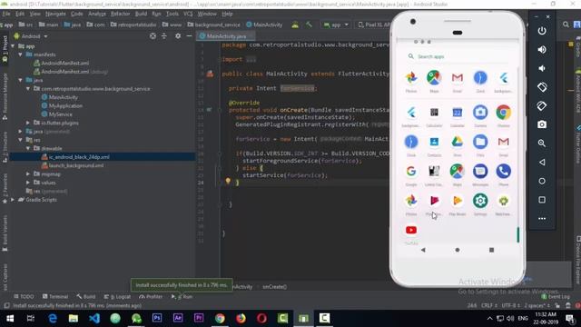Tap the emulator toolbar Overview square
Image resolution: width=581 pixels, height=327 pixels.
542,200
